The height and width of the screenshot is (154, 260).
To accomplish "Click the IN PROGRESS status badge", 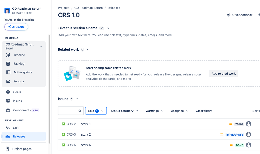I will 235,134.
